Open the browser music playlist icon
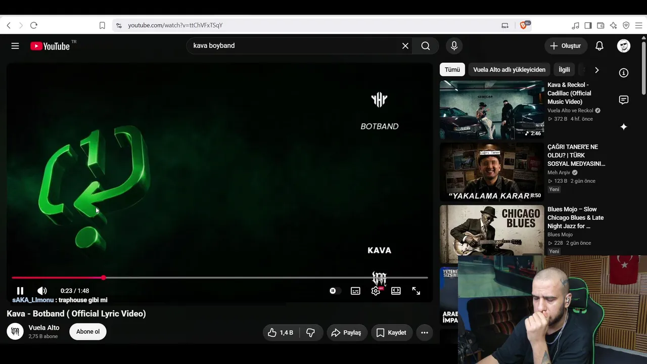This screenshot has height=364, width=647. tap(575, 25)
